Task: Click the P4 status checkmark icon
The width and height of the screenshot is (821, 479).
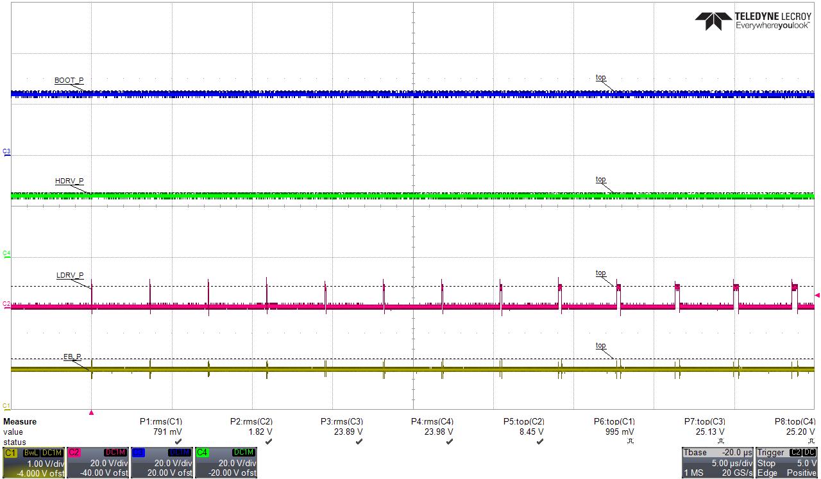Action: [x=450, y=442]
